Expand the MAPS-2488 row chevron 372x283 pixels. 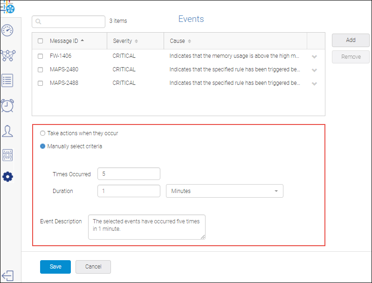pyautogui.click(x=314, y=83)
